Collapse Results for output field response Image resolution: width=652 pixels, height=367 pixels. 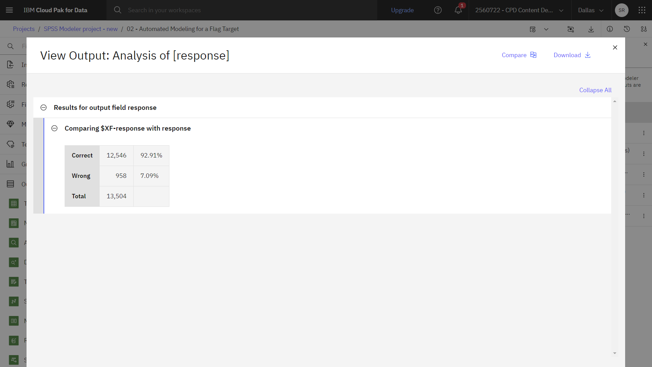(44, 107)
